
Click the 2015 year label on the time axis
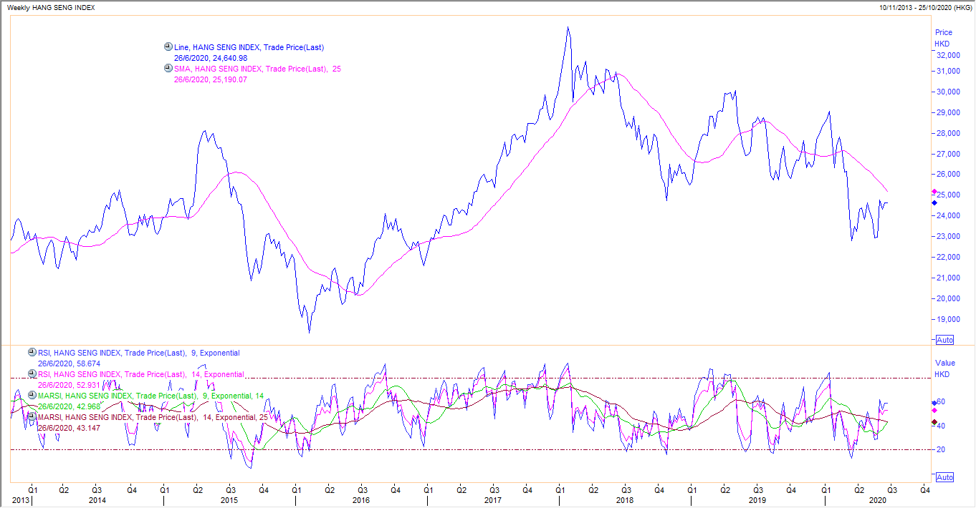pyautogui.click(x=229, y=501)
